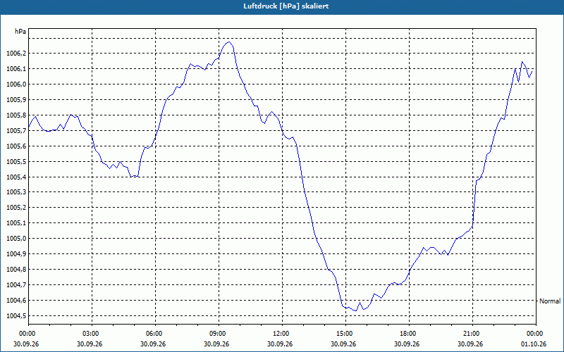This screenshot has height=352, width=564.
Task: Select the 12:00 time axis marker
Action: (x=283, y=334)
